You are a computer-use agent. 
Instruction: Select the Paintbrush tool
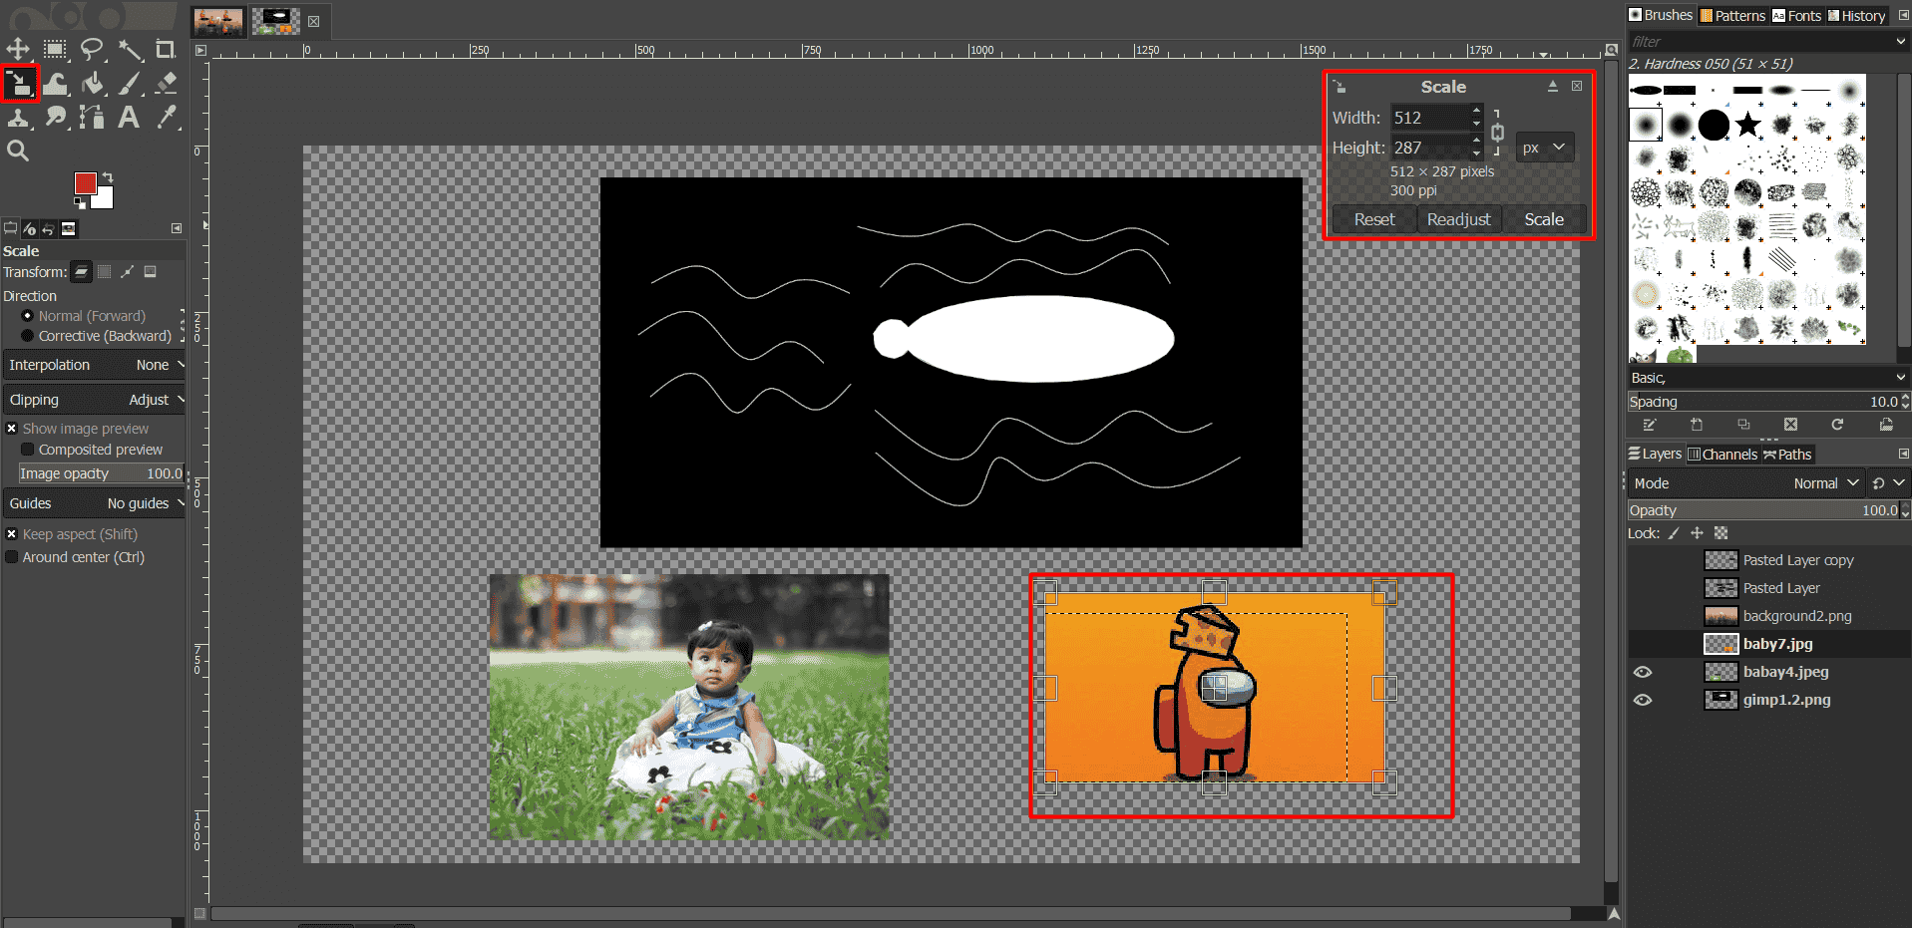click(130, 84)
